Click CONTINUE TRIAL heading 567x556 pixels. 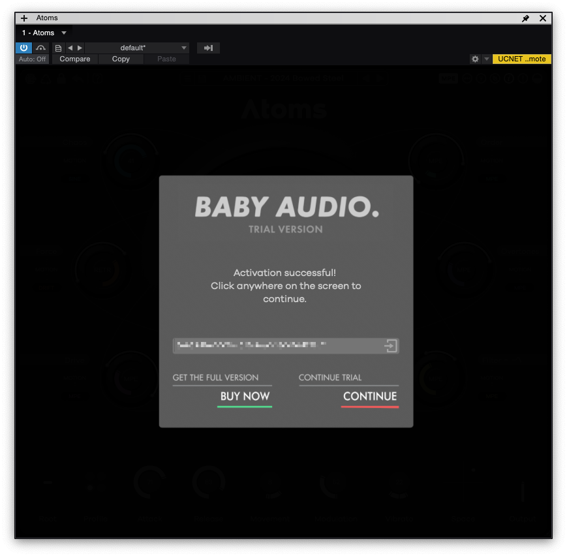[x=330, y=378]
